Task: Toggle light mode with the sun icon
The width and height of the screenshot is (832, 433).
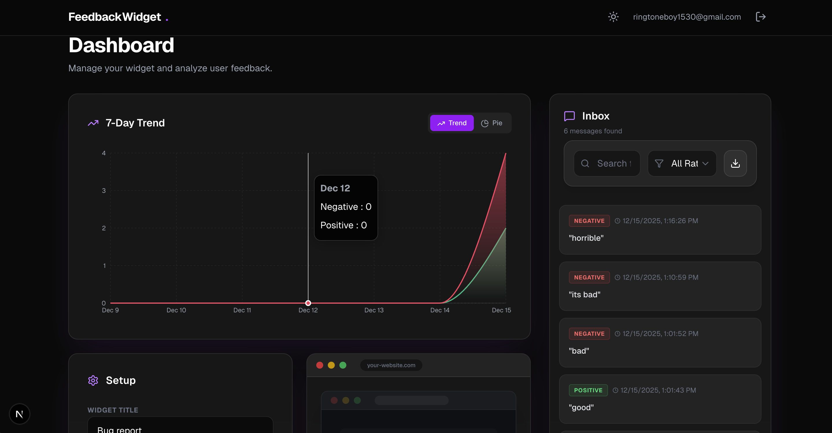Action: tap(613, 17)
